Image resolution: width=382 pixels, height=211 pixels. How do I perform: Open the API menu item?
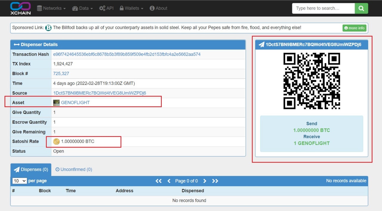pos(106,8)
